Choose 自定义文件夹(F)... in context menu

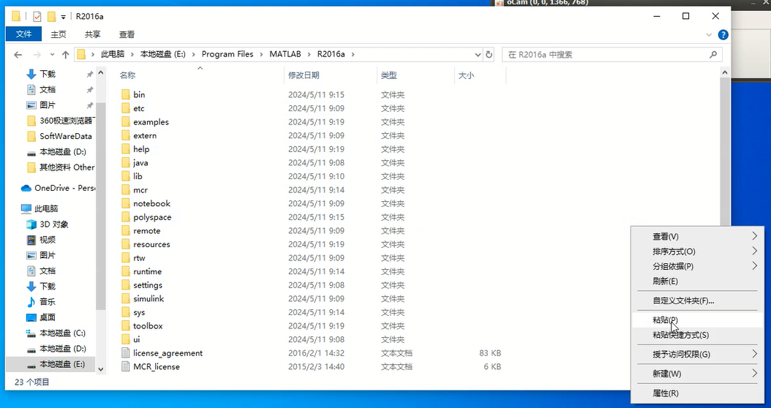(697, 301)
